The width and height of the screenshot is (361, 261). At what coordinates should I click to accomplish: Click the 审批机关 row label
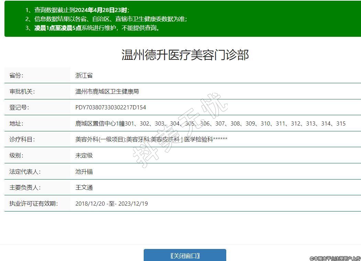click(x=22, y=91)
